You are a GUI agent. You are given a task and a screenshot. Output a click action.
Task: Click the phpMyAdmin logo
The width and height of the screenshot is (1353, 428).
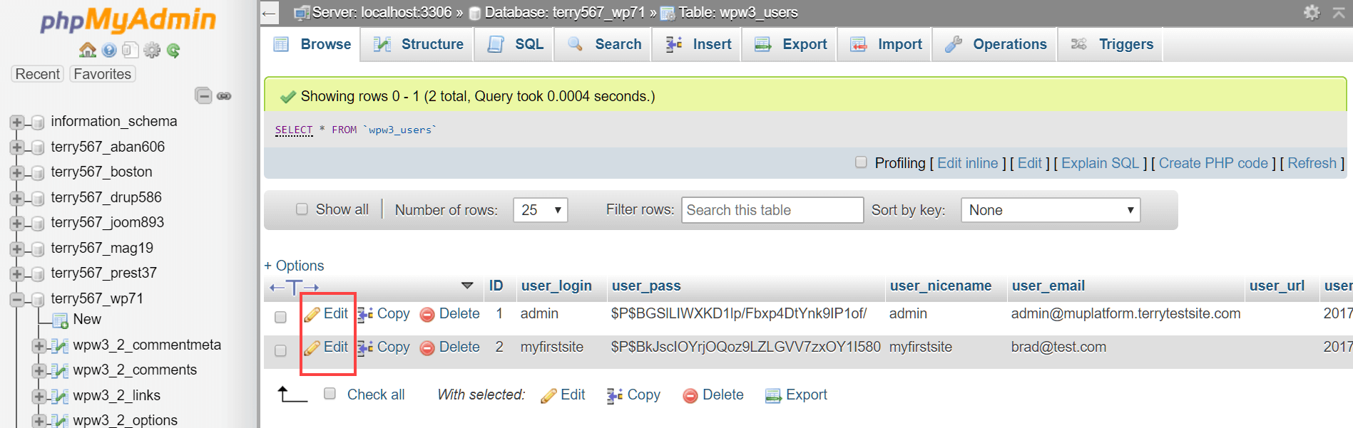(x=128, y=19)
